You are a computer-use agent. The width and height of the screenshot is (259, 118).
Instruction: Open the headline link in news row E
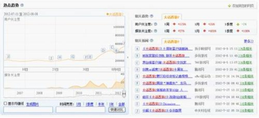coord(167,76)
